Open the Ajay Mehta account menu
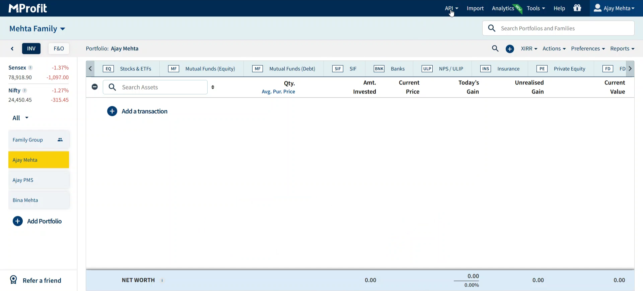643x291 pixels. [x=614, y=8]
